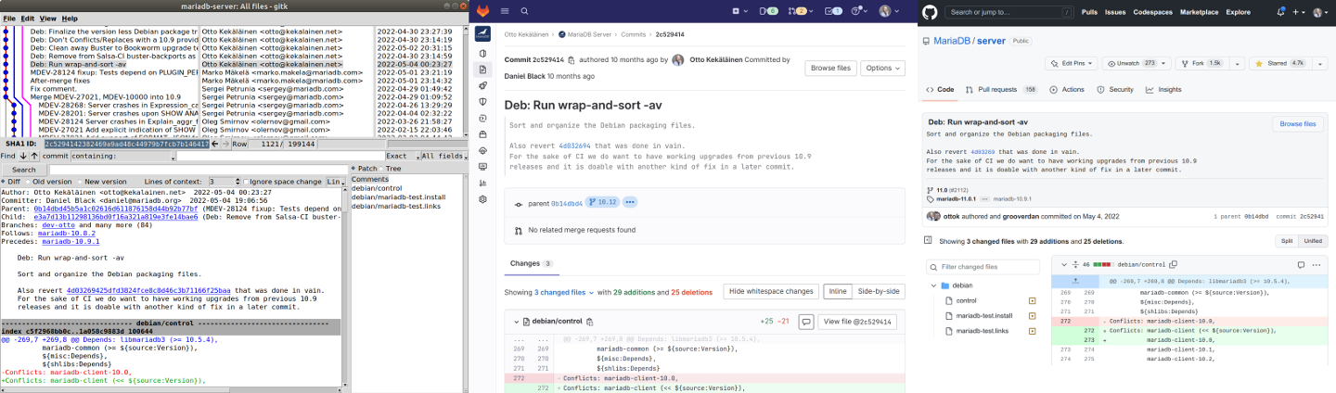
Task: Open the 4d032694 commit link in GitLab
Action: pos(574,146)
